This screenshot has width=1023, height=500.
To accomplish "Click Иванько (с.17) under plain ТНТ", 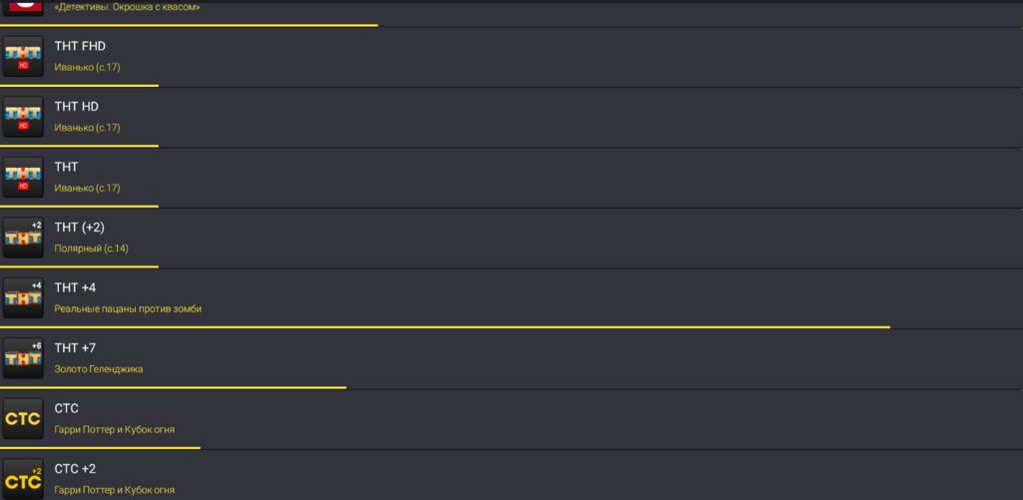I will click(x=88, y=188).
